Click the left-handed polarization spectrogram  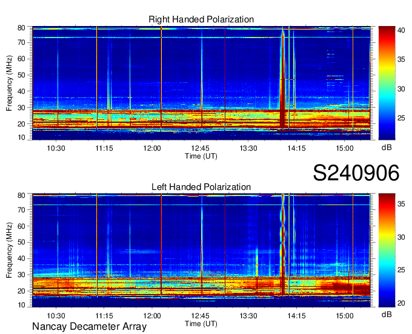point(201,250)
